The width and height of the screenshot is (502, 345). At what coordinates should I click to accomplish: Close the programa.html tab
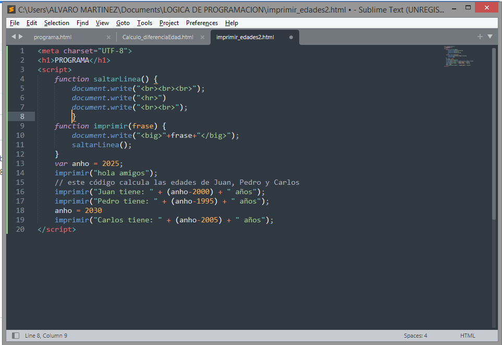108,37
